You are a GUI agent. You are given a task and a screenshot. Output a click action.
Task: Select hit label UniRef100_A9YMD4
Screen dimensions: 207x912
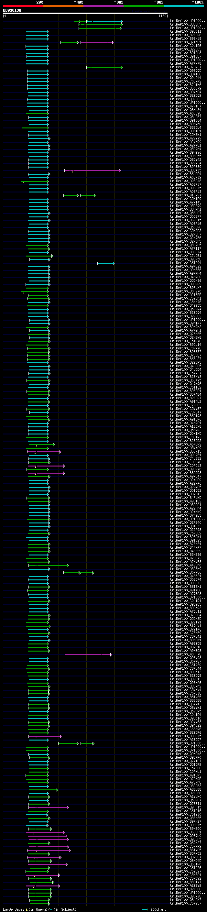coord(186,92)
